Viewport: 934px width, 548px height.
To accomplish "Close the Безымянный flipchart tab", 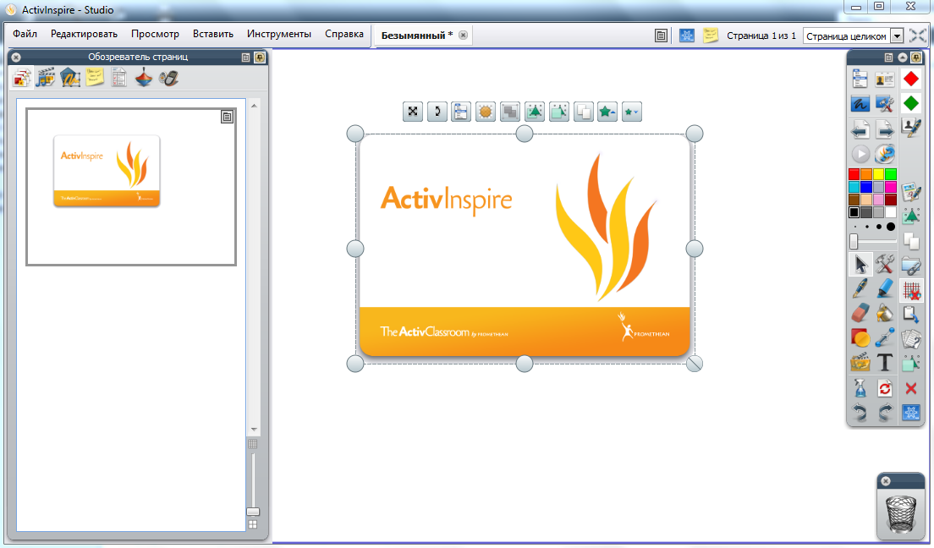I will pos(463,36).
